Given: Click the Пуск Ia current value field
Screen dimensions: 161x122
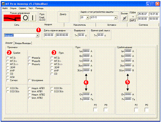Looking at the screenshot, I should tap(86, 51).
